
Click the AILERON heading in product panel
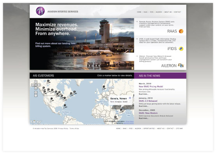(169, 66)
